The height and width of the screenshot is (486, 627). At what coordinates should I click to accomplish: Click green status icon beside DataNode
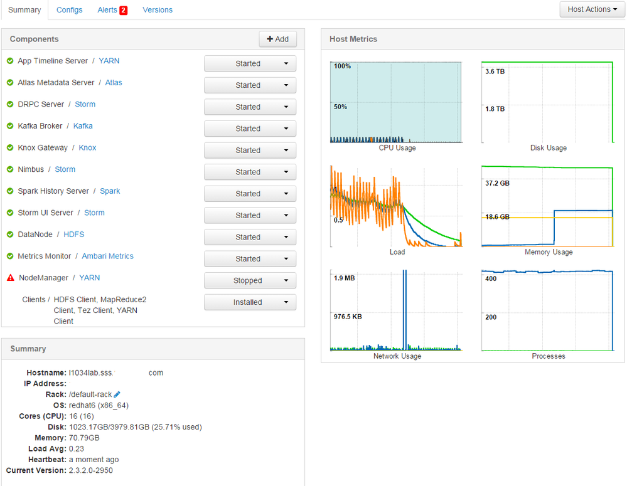10,235
